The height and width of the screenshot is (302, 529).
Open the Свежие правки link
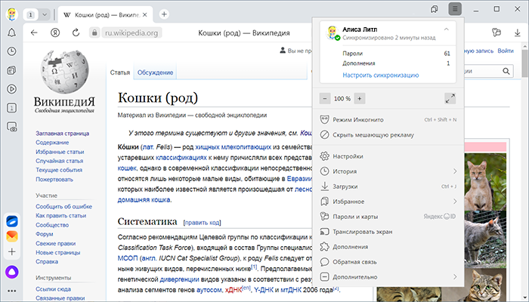pyautogui.click(x=56, y=243)
